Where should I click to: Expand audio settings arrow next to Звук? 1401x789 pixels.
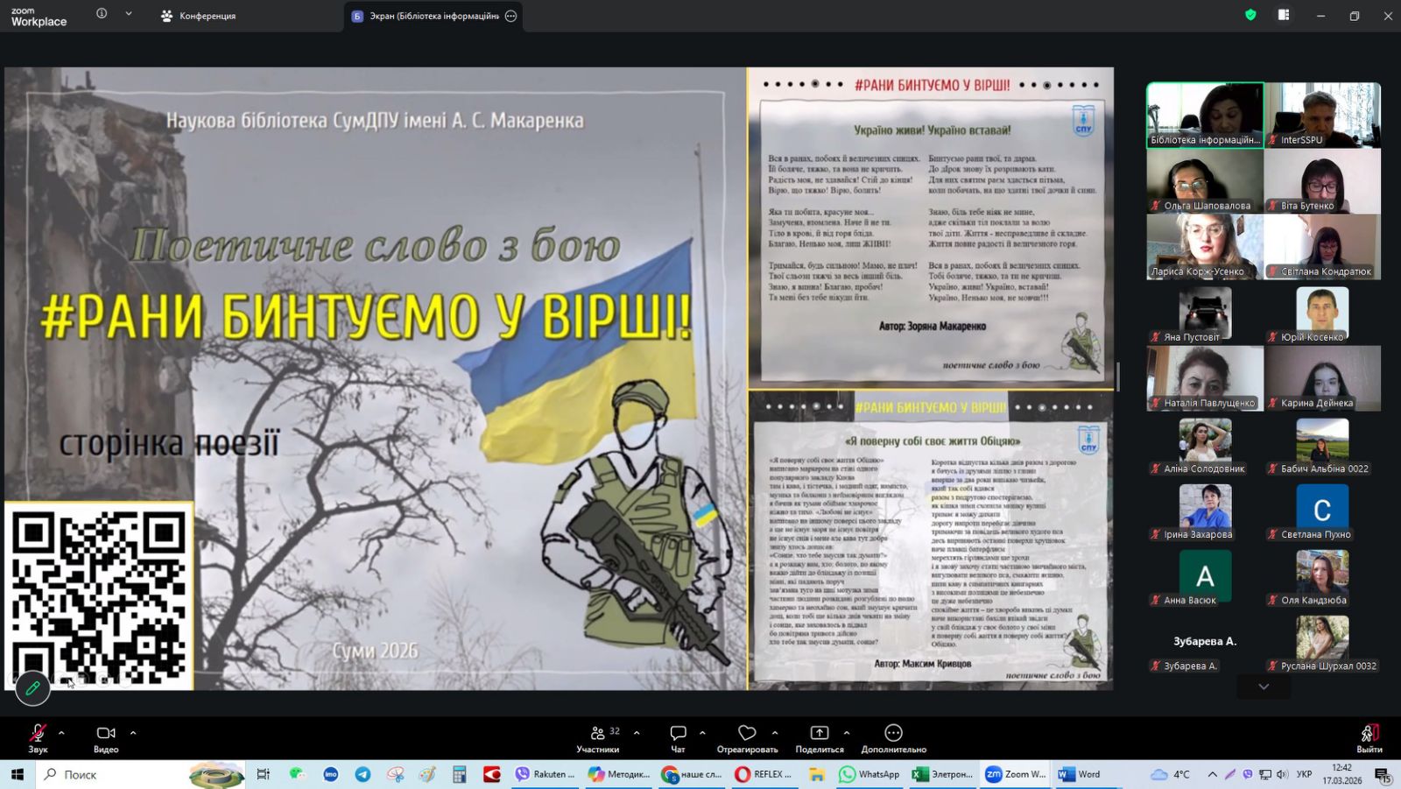[61, 732]
